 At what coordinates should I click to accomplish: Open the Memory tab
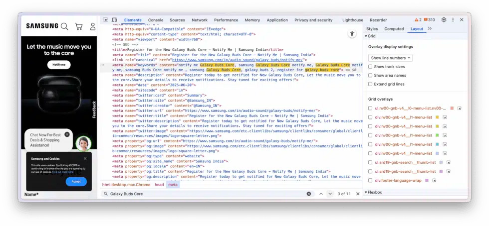(x=252, y=20)
